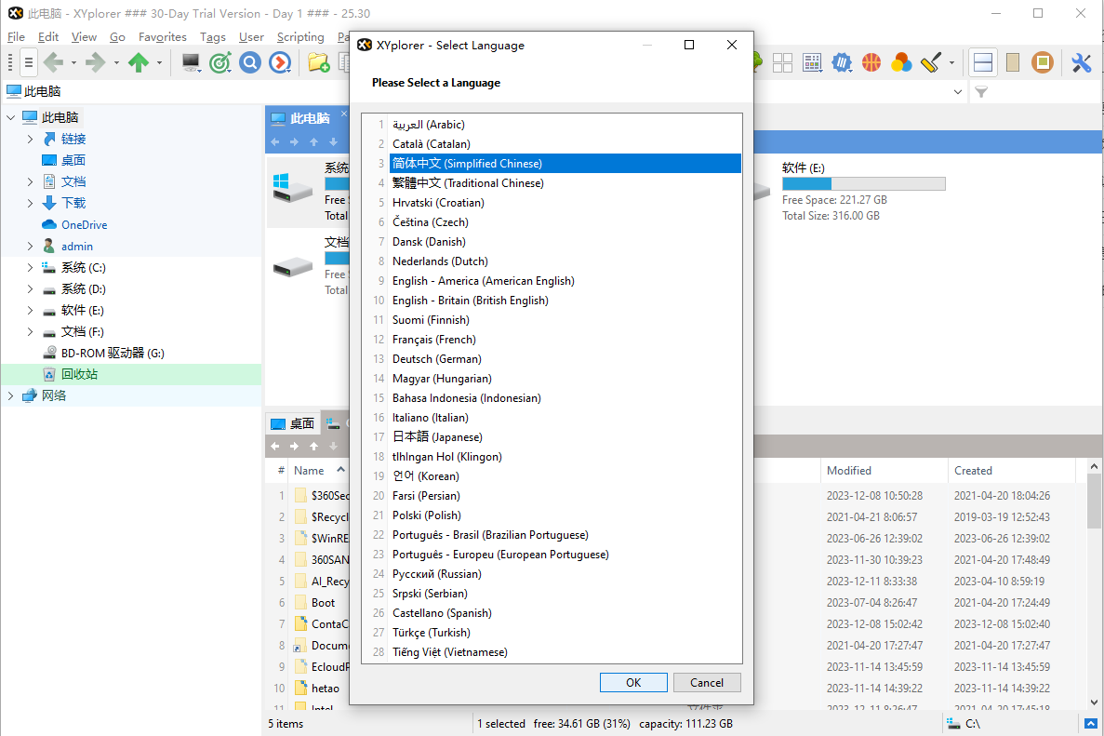
Task: Expand the 网络 tree node
Action: tap(11, 395)
